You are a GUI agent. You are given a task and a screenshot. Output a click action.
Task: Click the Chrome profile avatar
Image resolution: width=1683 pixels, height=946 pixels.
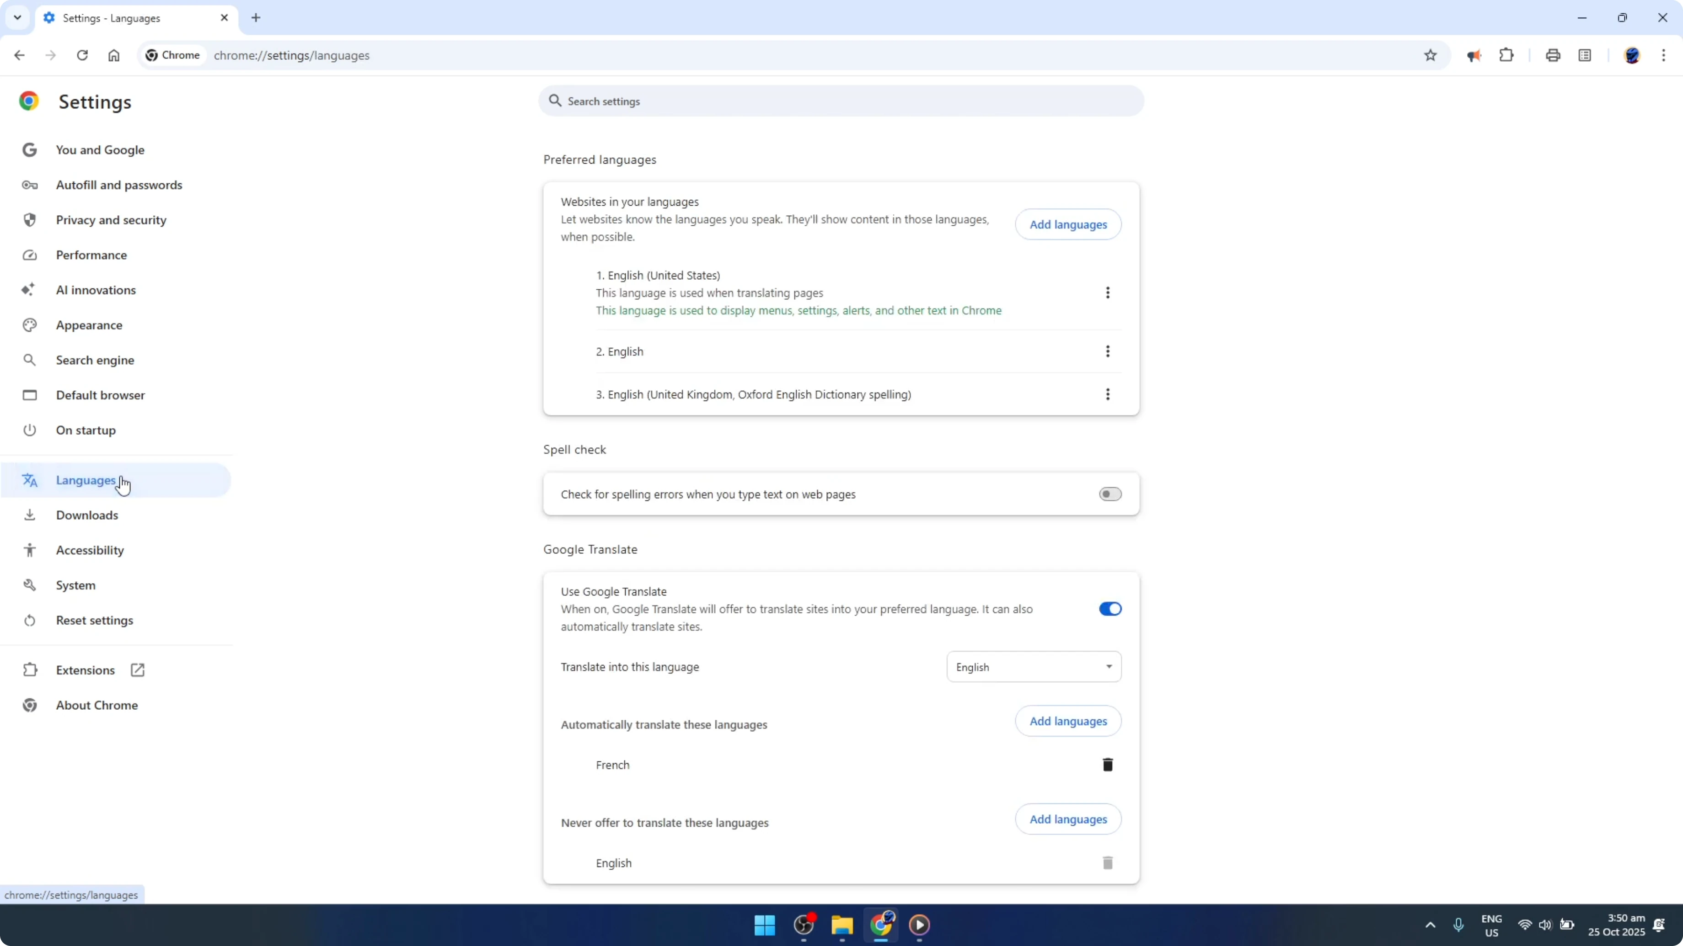(x=1633, y=55)
